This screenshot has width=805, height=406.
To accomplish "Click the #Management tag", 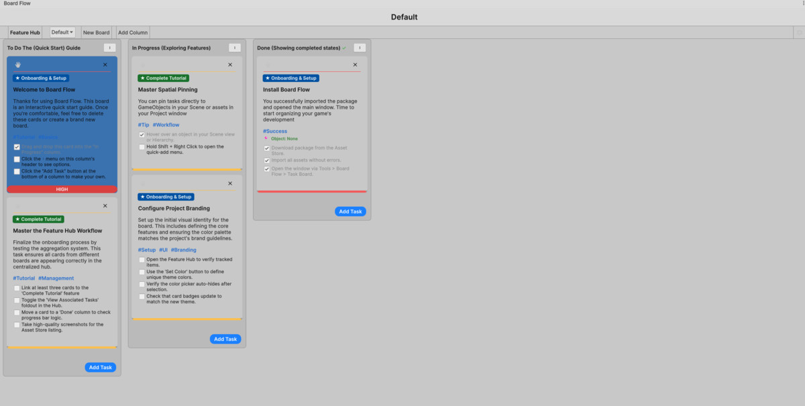I will tap(56, 278).
